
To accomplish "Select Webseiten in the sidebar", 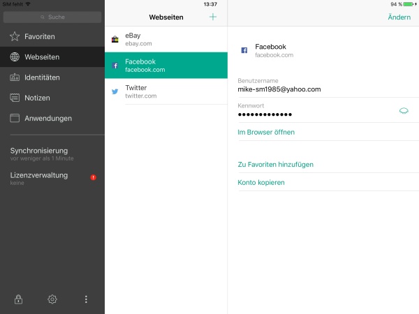I will pos(52,57).
